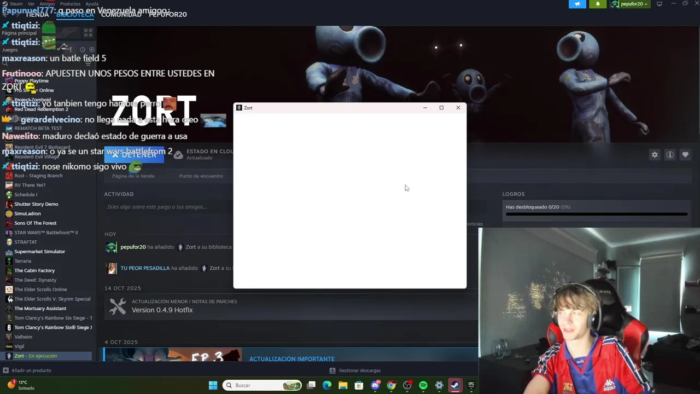
Task: Select Rust - Staging Branch in library
Action: point(38,176)
